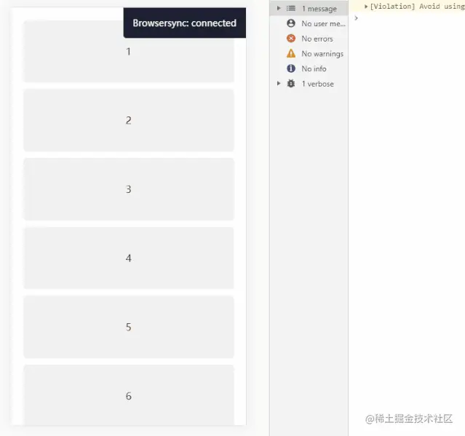
Task: Expand the 1 verbose group arrow
Action: (x=279, y=84)
